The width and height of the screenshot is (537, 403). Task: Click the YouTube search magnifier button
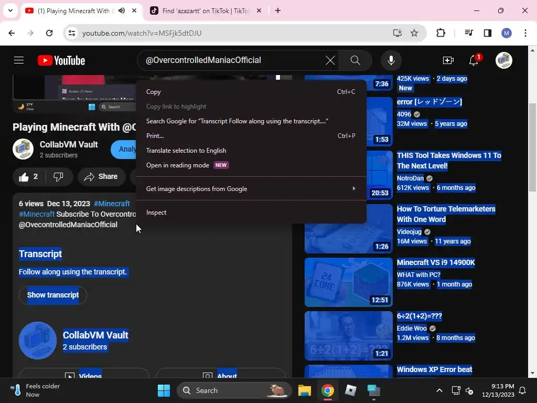tap(355, 60)
